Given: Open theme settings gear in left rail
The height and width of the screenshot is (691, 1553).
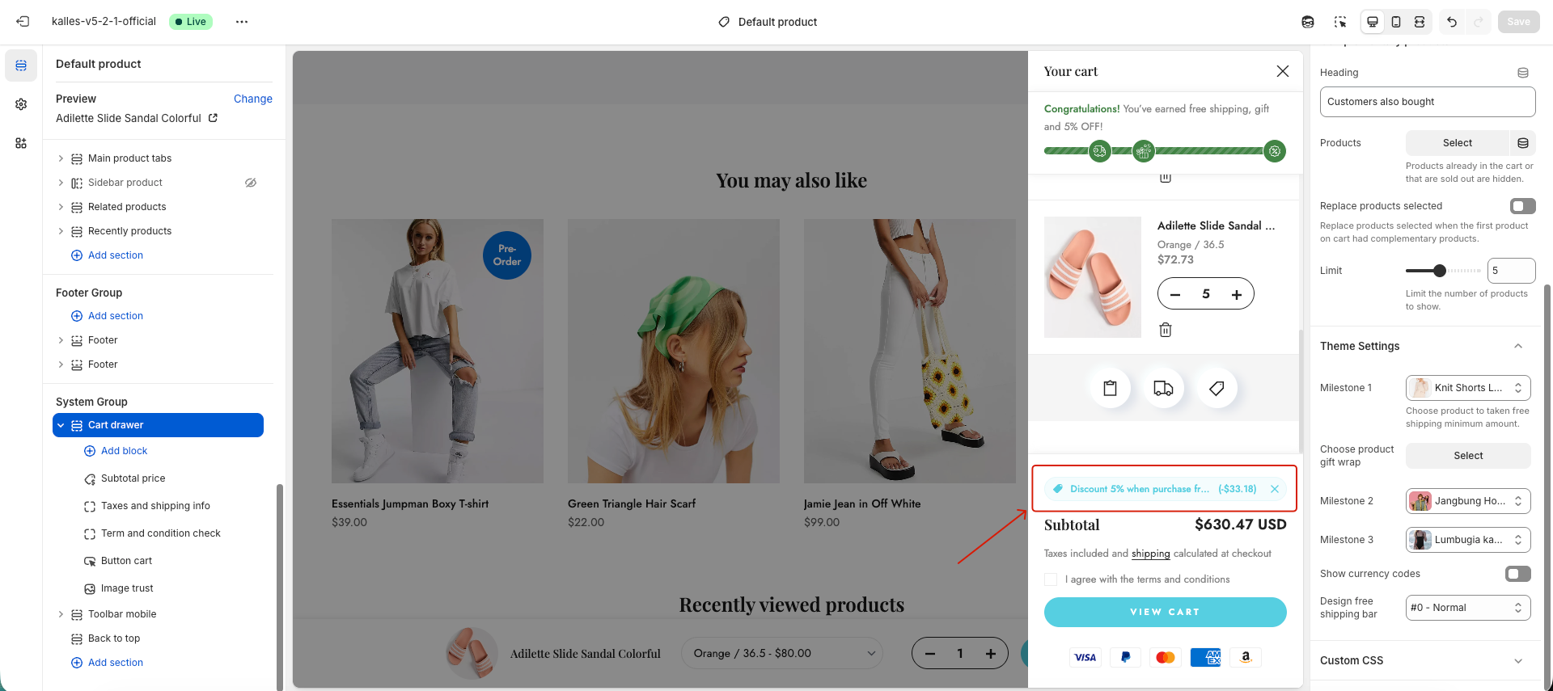Looking at the screenshot, I should coord(21,104).
